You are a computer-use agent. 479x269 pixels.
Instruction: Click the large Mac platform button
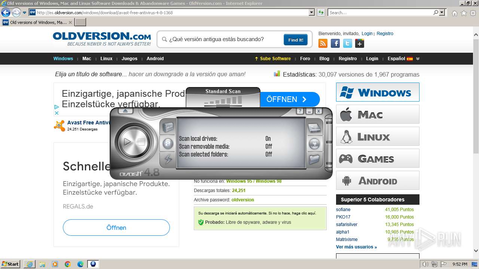coord(378,114)
